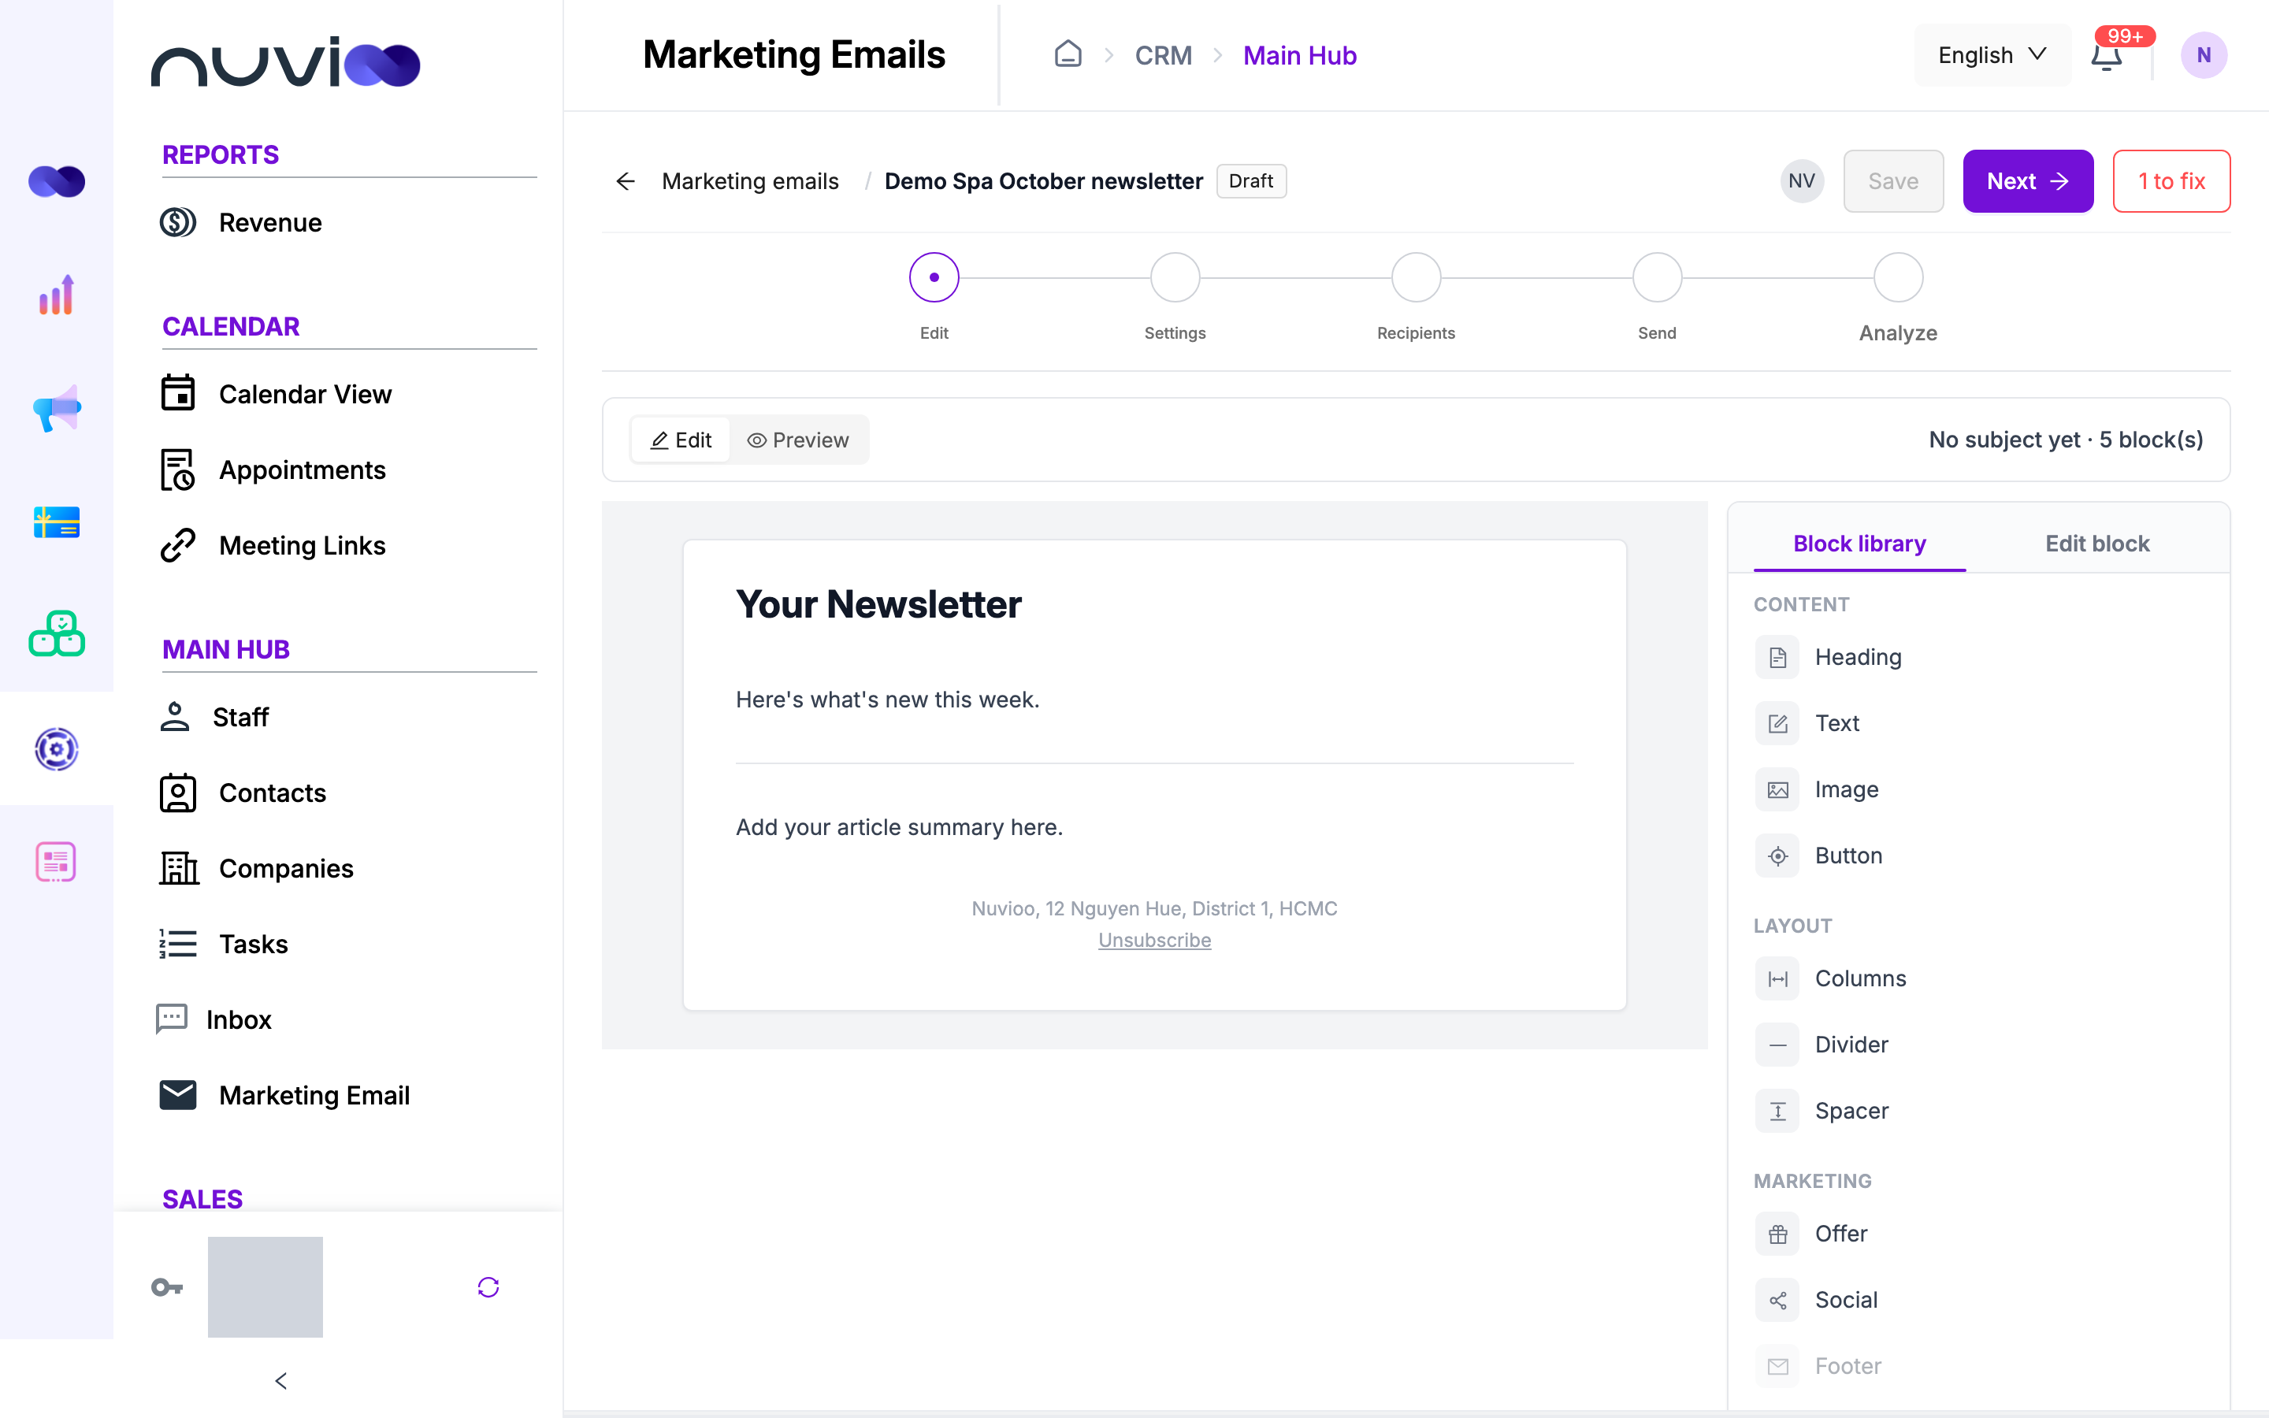This screenshot has height=1418, width=2269.
Task: Add a Divider layout block
Action: pyautogui.click(x=1822, y=1044)
